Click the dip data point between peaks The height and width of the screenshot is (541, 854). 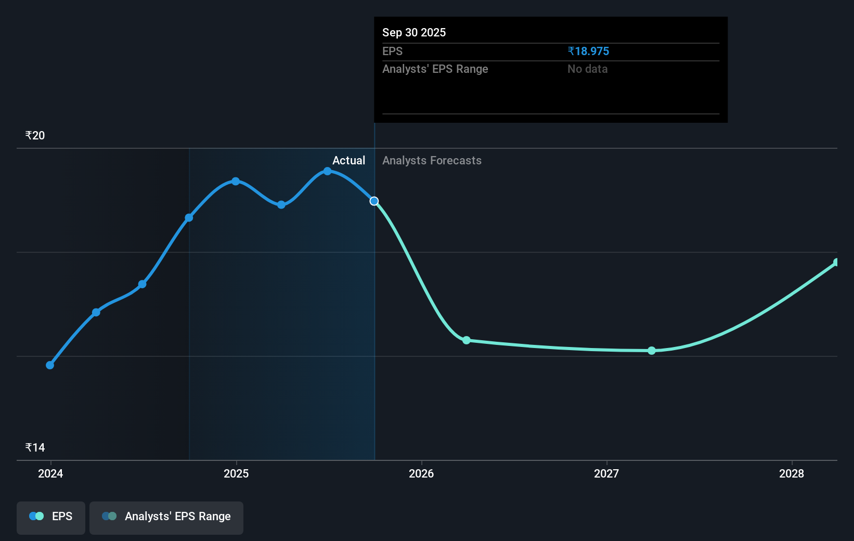[281, 204]
